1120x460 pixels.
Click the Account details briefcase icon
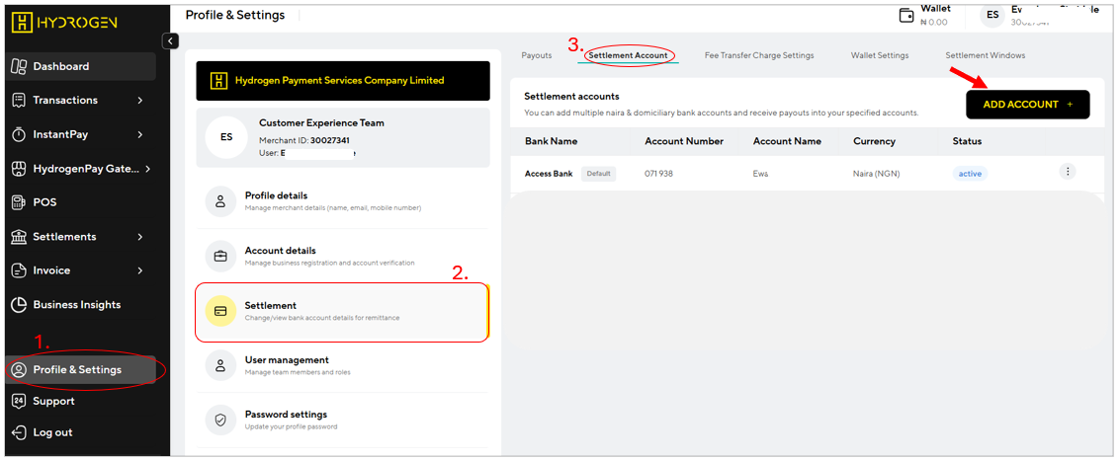point(220,256)
